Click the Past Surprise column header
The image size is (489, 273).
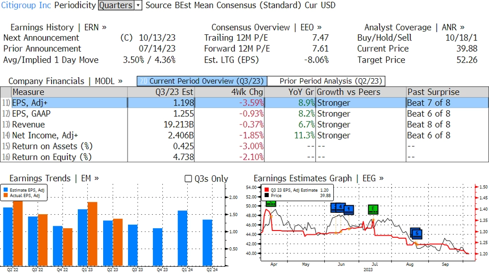click(x=447, y=92)
